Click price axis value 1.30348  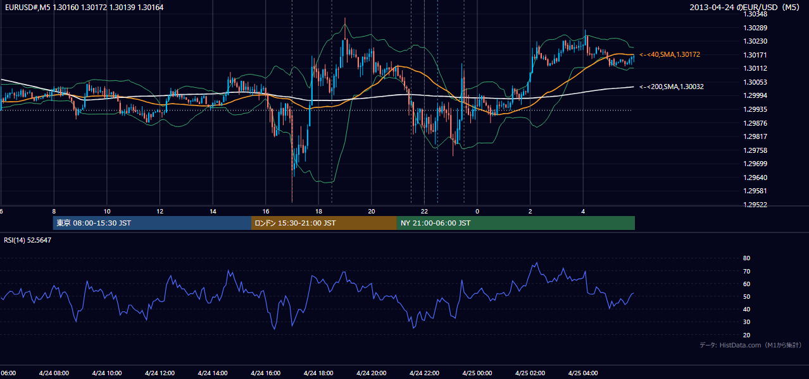click(x=755, y=14)
